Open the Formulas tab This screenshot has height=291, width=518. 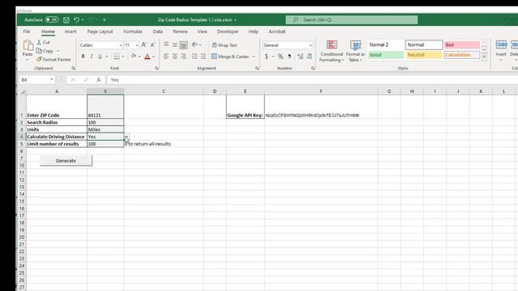tap(133, 32)
